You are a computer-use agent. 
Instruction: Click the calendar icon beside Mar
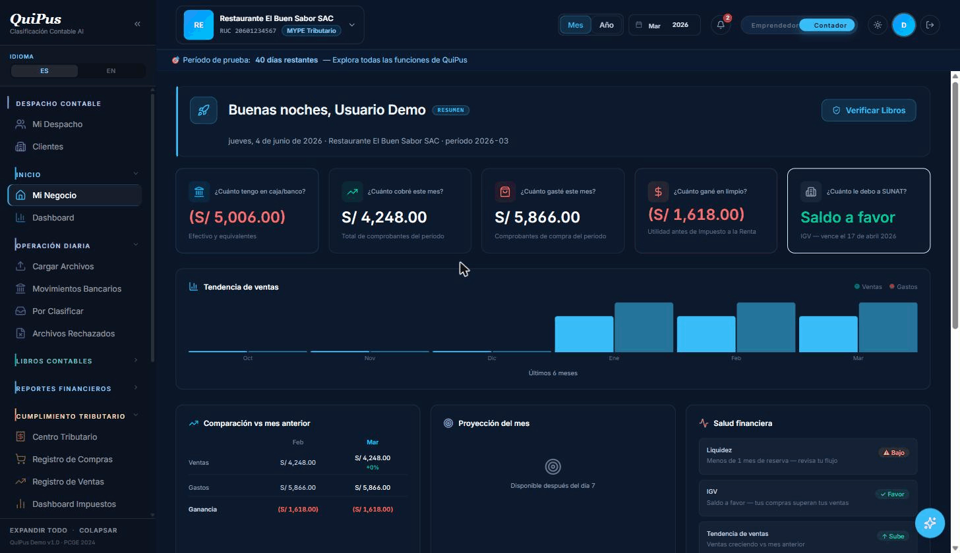639,25
